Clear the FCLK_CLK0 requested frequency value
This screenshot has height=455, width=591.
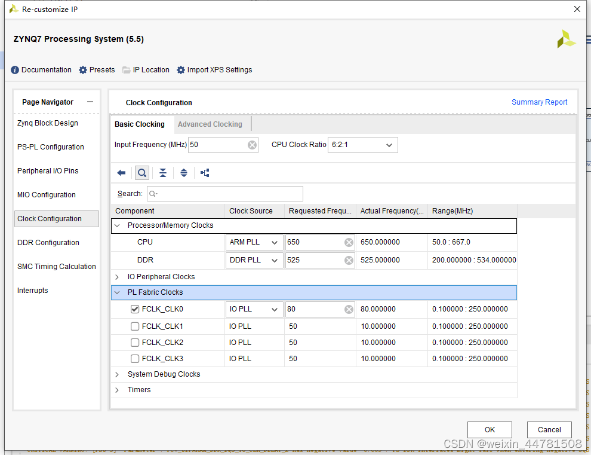pos(349,310)
